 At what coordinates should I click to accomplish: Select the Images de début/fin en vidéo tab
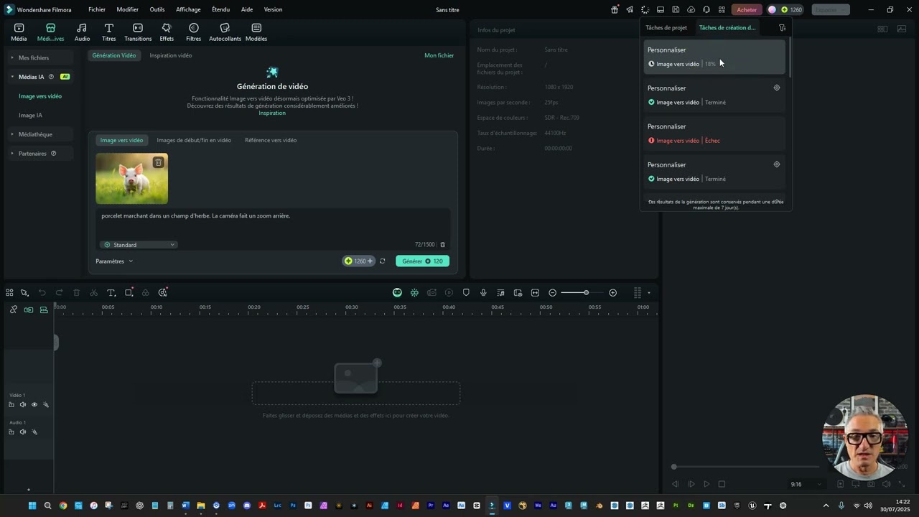tap(194, 140)
